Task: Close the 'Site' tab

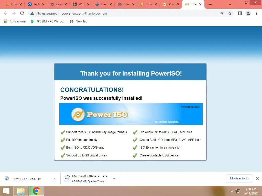Action: 133,5
